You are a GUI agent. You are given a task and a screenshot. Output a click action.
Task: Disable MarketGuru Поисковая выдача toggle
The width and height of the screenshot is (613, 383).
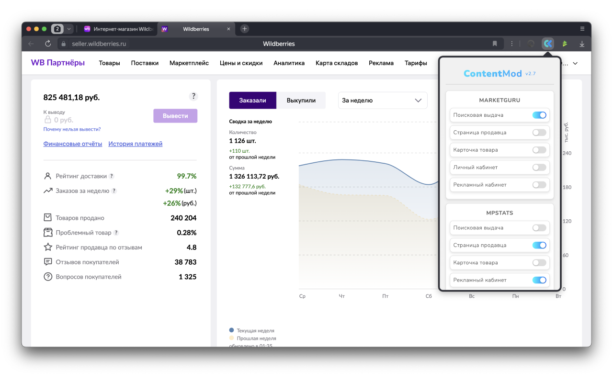tap(539, 115)
